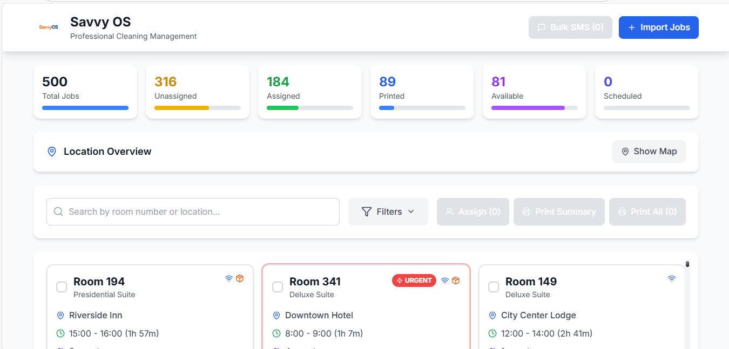This screenshot has width=729, height=349.
Task: Click the magnifier icon in search box
Action: click(x=58, y=212)
